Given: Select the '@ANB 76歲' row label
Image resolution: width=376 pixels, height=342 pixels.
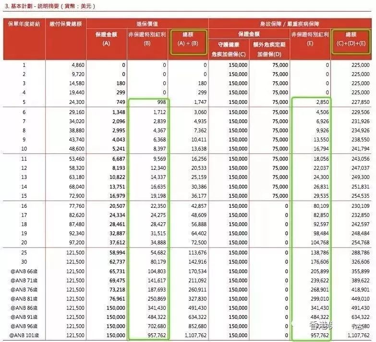Looking at the screenshot, I should pyautogui.click(x=24, y=290).
